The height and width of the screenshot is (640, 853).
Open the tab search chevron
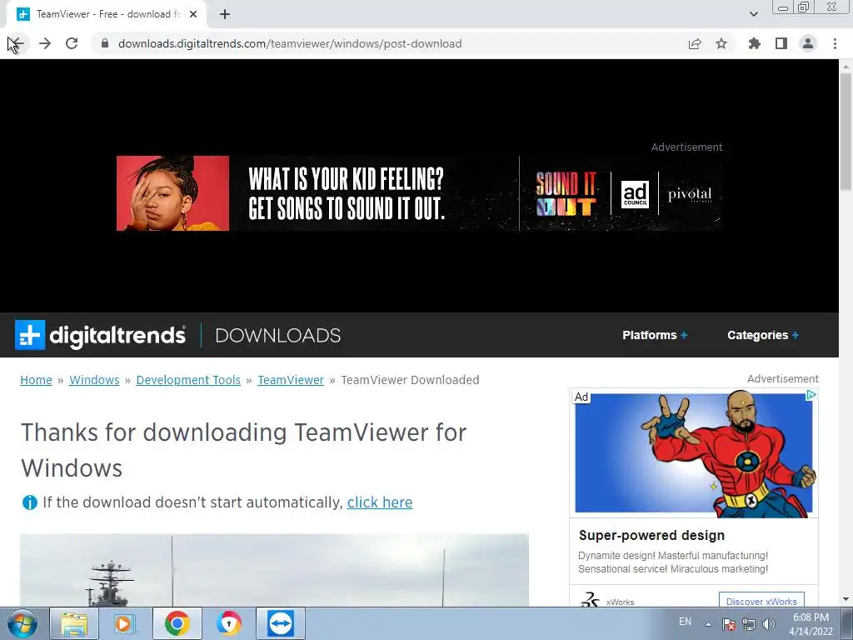pos(753,14)
